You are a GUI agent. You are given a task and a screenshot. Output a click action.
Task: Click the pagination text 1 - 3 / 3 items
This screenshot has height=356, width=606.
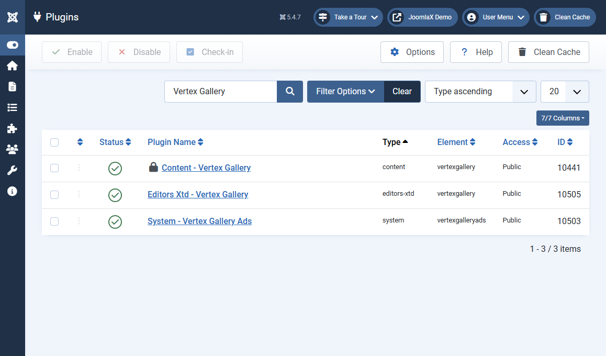[x=555, y=249]
